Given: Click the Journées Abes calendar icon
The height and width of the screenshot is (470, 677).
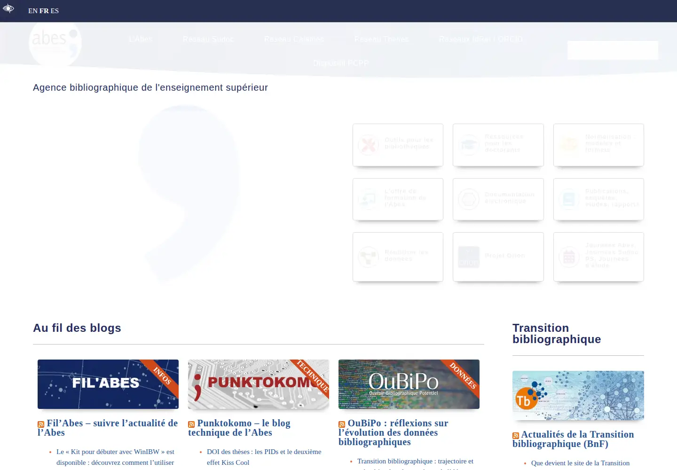Looking at the screenshot, I should [569, 257].
